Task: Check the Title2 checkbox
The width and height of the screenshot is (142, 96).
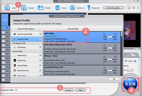Action: click(3, 32)
